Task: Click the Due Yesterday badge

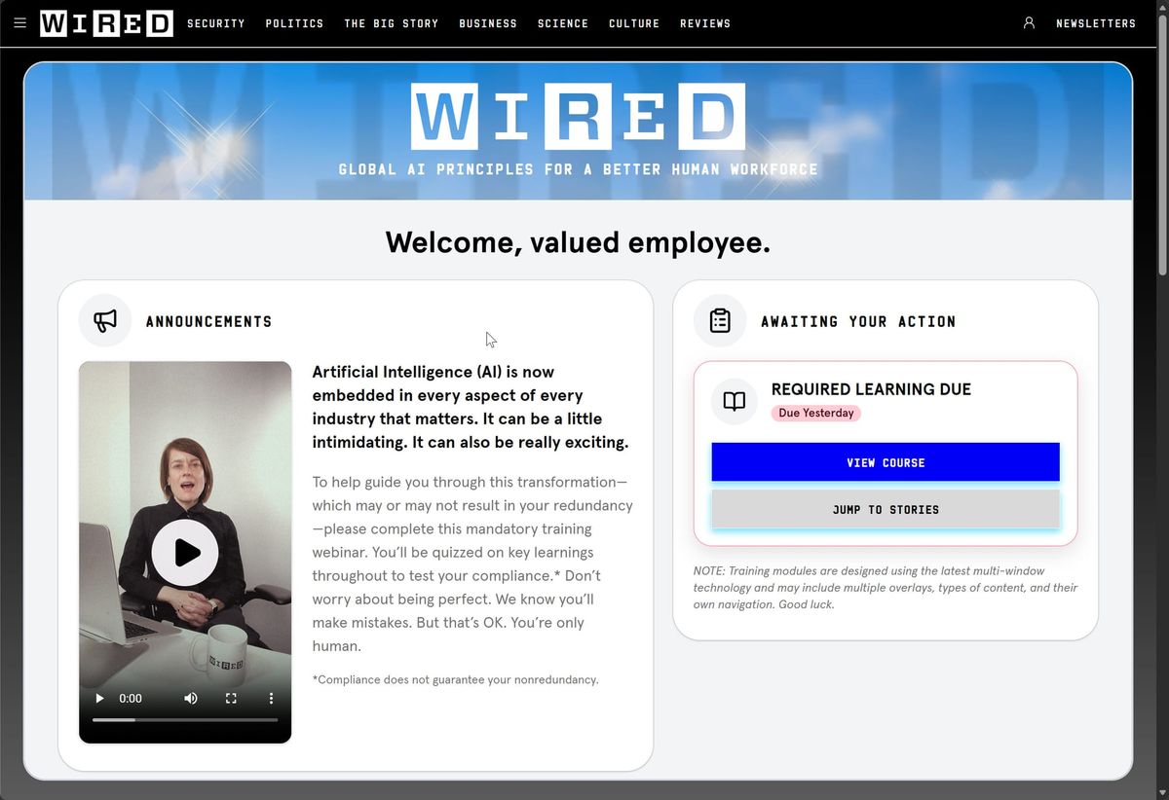Action: click(816, 413)
